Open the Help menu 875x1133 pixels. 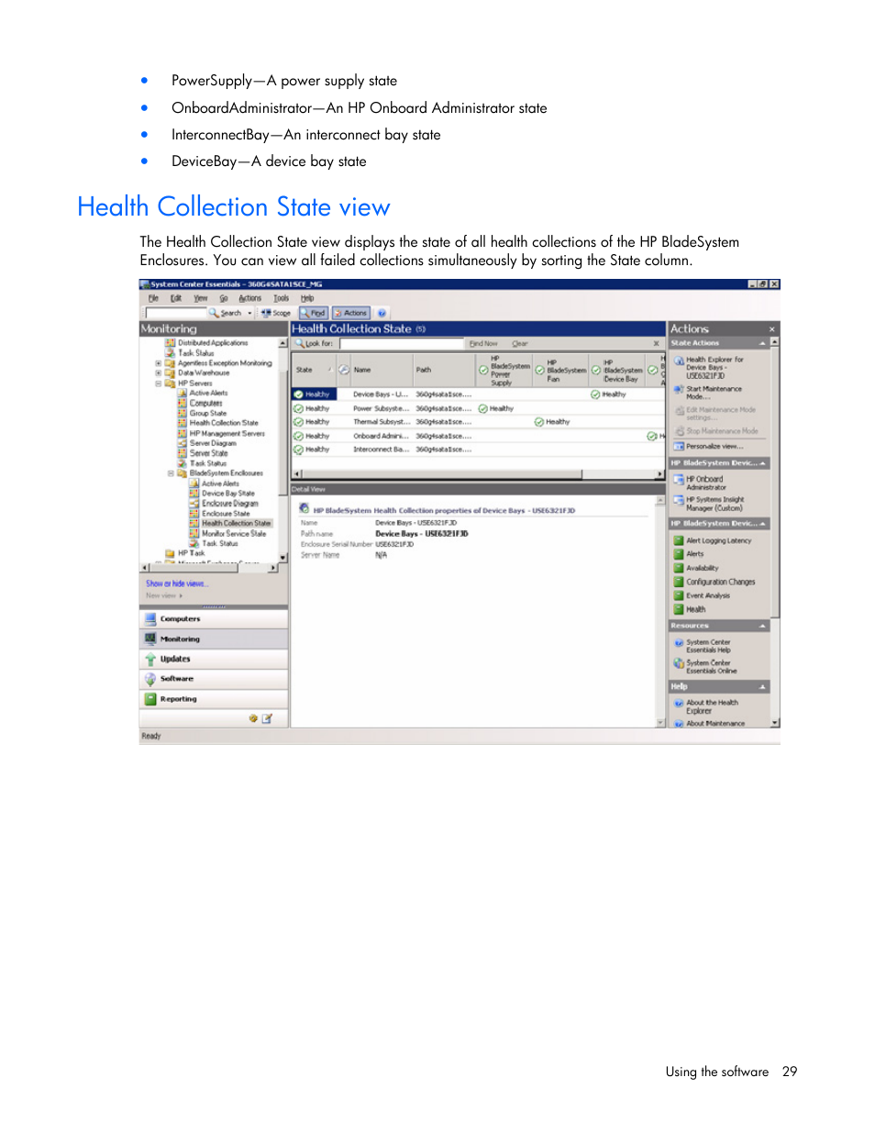click(x=307, y=298)
